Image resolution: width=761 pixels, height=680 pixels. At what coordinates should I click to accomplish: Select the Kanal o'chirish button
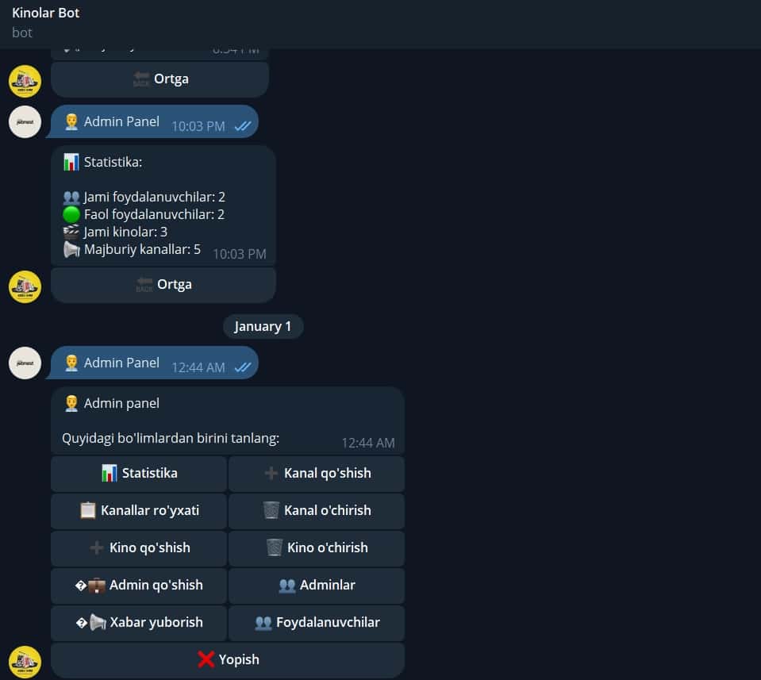point(317,511)
